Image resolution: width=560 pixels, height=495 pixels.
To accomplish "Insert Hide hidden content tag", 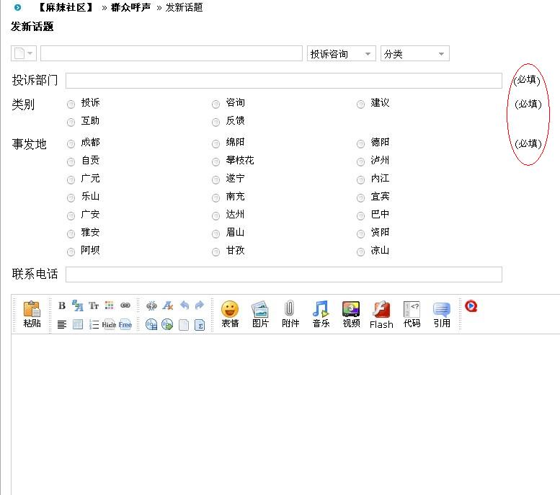I will [x=109, y=325].
